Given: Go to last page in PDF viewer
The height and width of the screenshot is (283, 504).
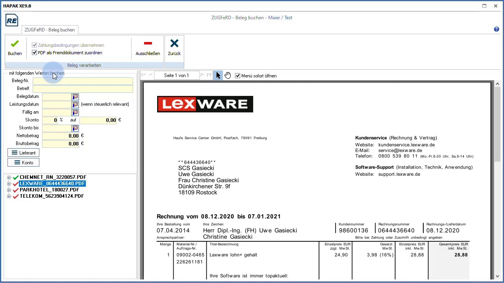Looking at the screenshot, I should 209,75.
